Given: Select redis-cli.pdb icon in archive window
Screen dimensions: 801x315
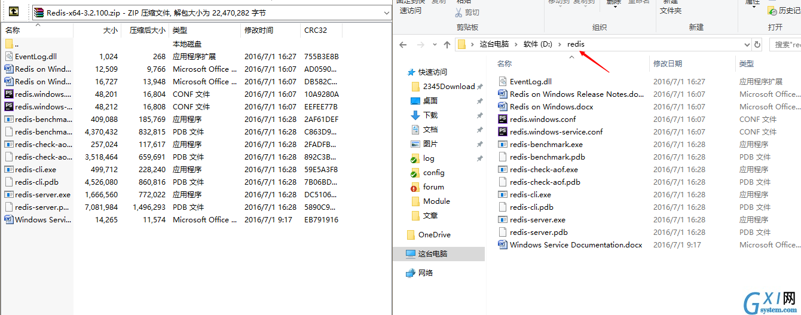Looking at the screenshot, I should (9, 182).
